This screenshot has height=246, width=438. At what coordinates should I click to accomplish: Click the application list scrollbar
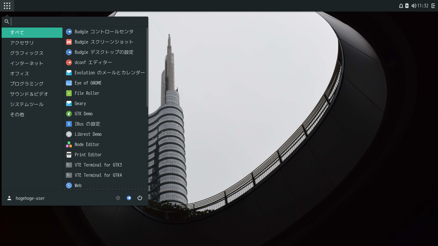[147, 67]
